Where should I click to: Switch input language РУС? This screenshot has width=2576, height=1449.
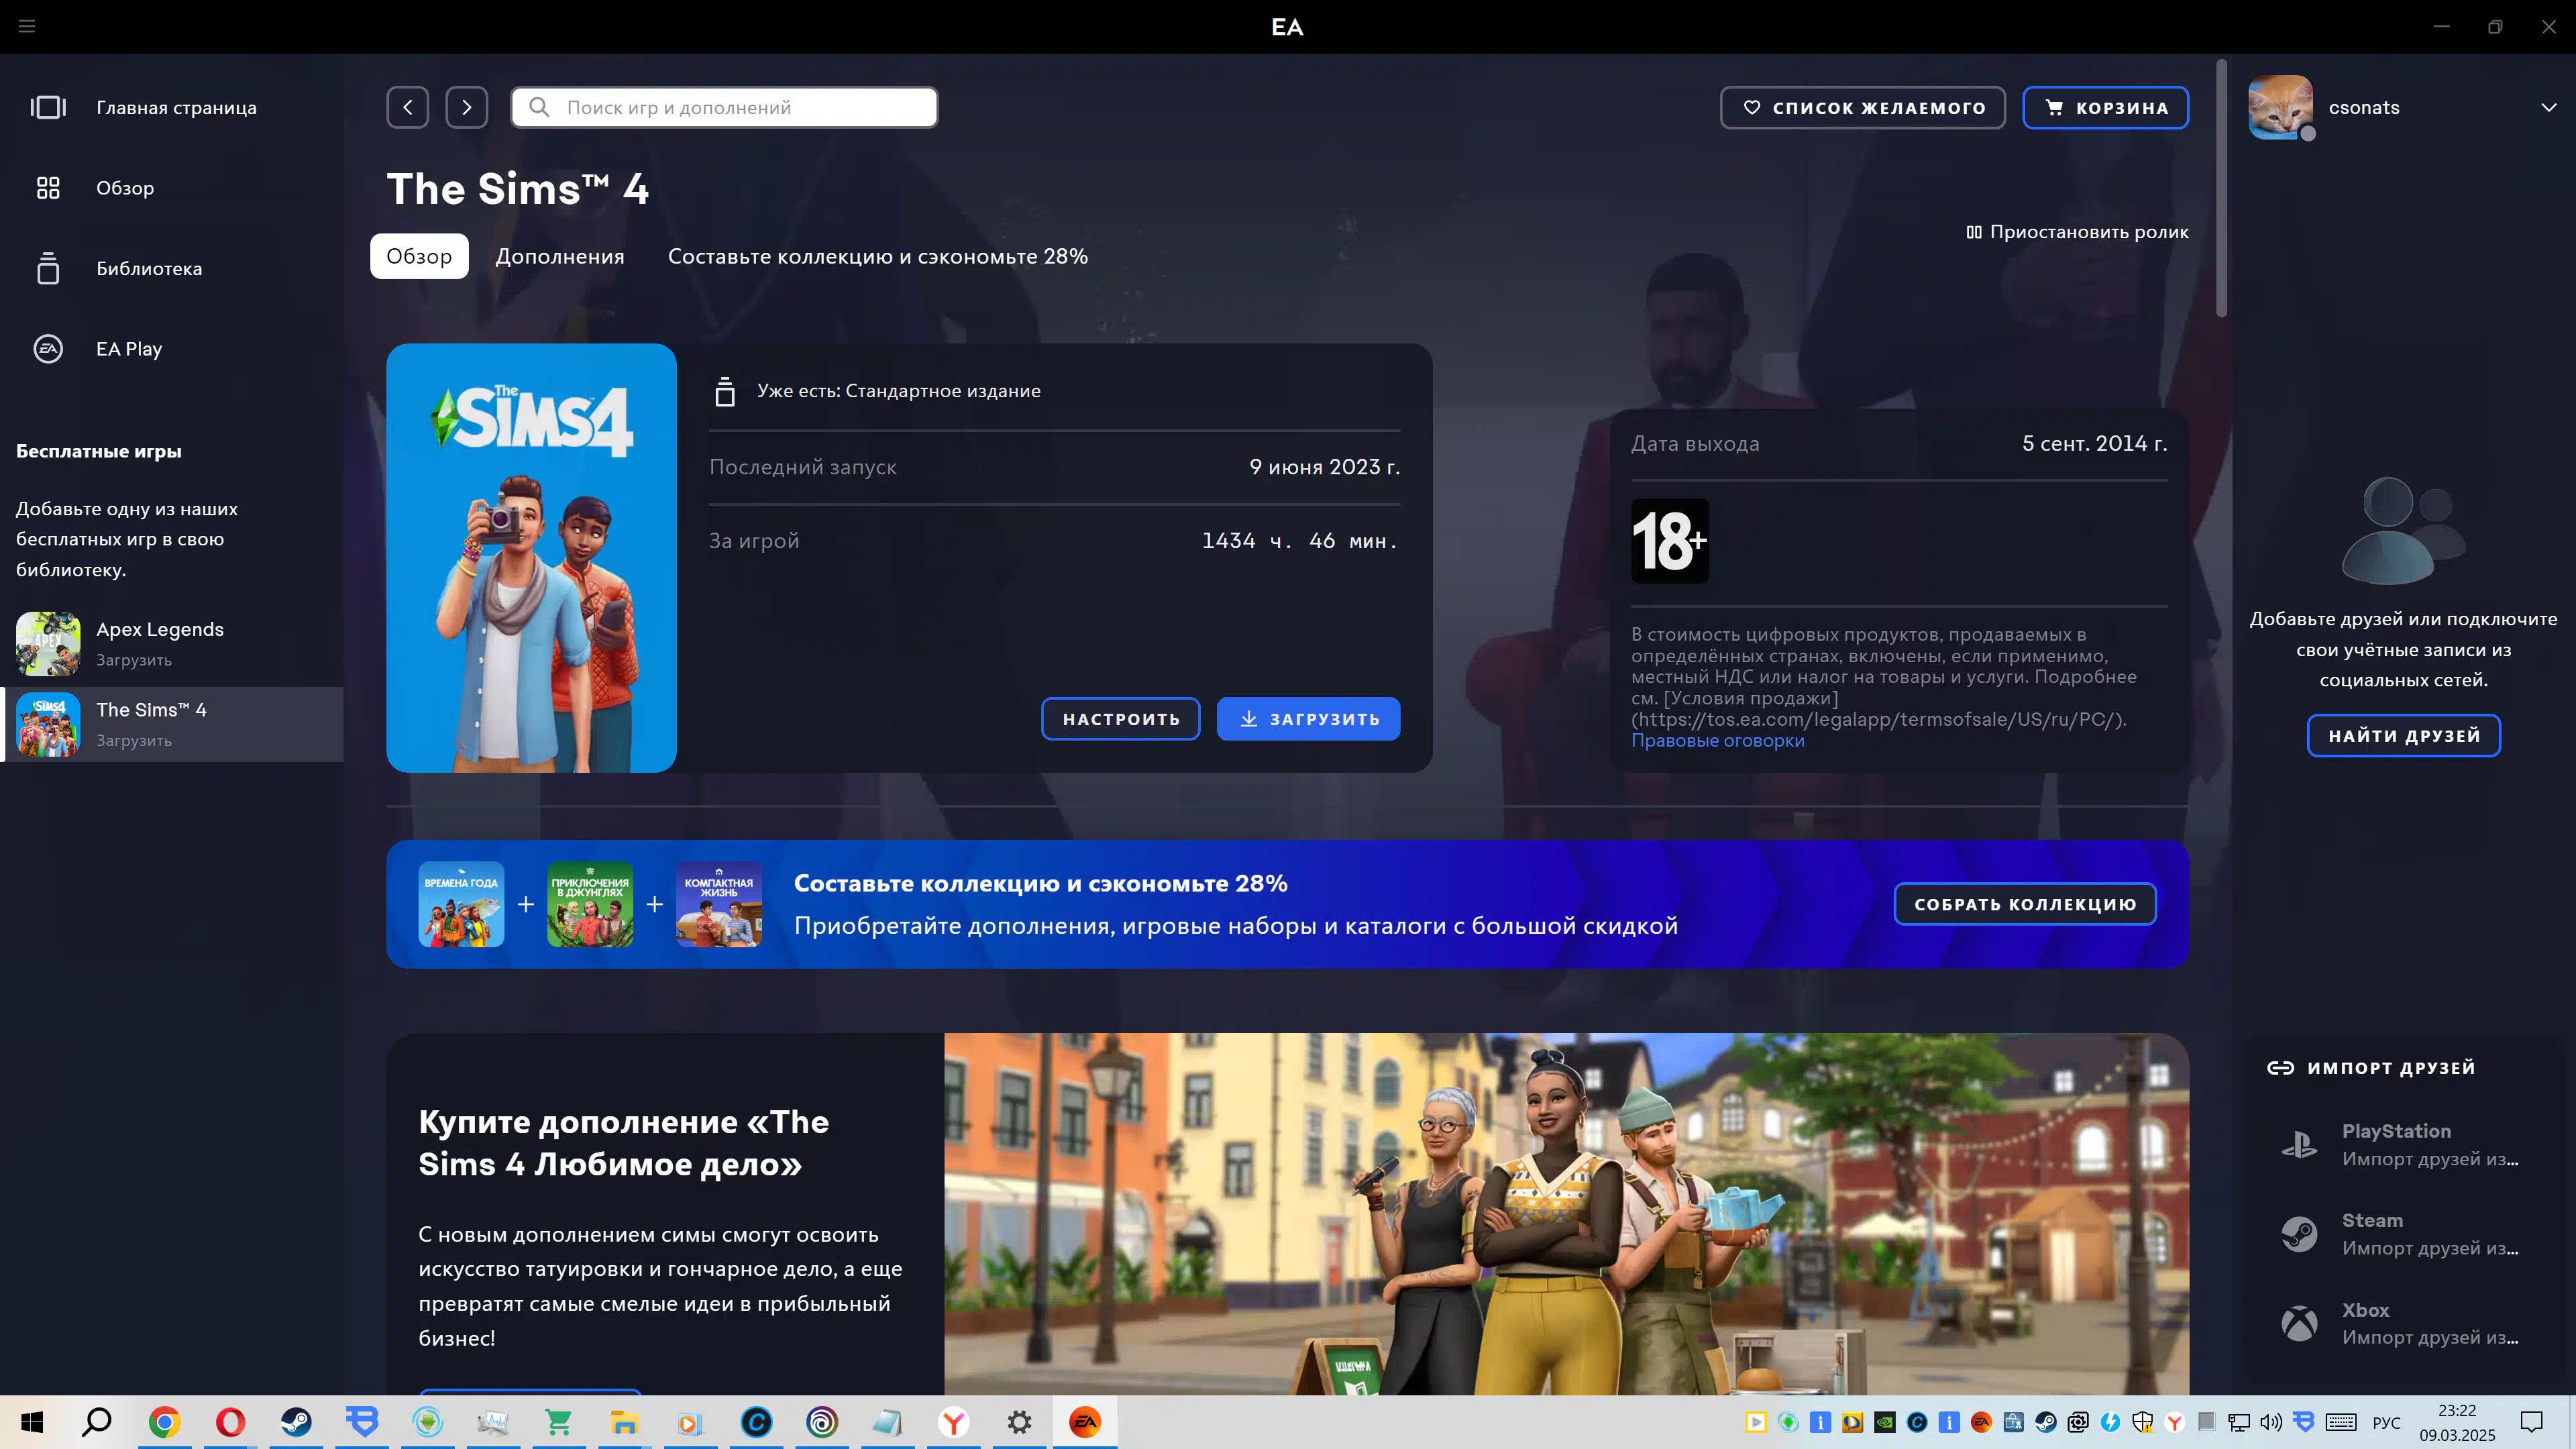pyautogui.click(x=2386, y=1422)
